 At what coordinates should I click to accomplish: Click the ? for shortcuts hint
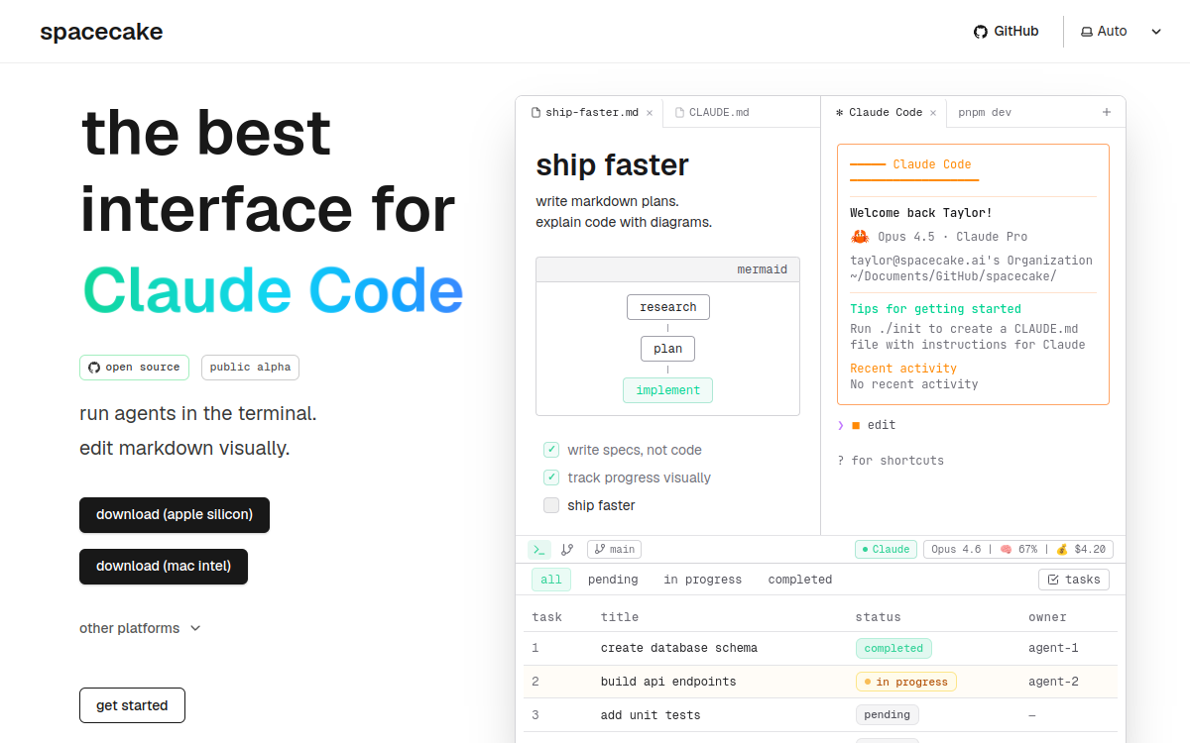[891, 461]
